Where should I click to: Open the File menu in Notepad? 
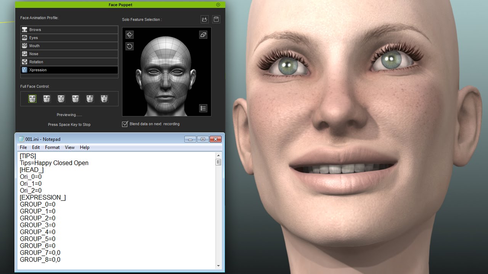(23, 147)
